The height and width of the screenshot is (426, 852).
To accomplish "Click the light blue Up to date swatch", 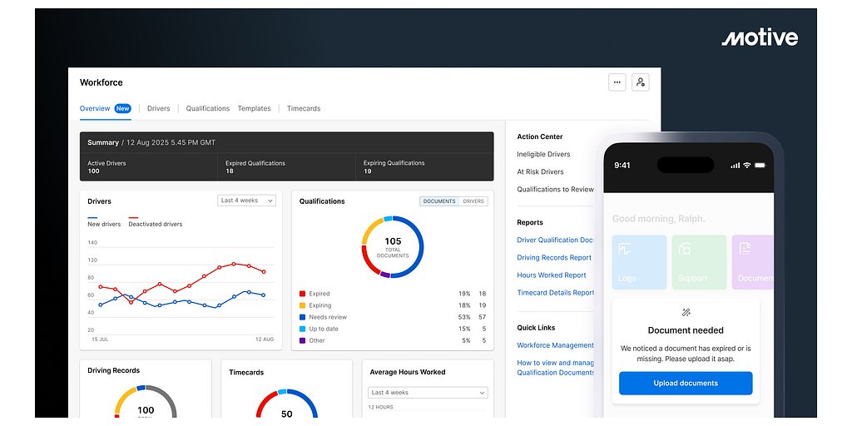I will (302, 329).
